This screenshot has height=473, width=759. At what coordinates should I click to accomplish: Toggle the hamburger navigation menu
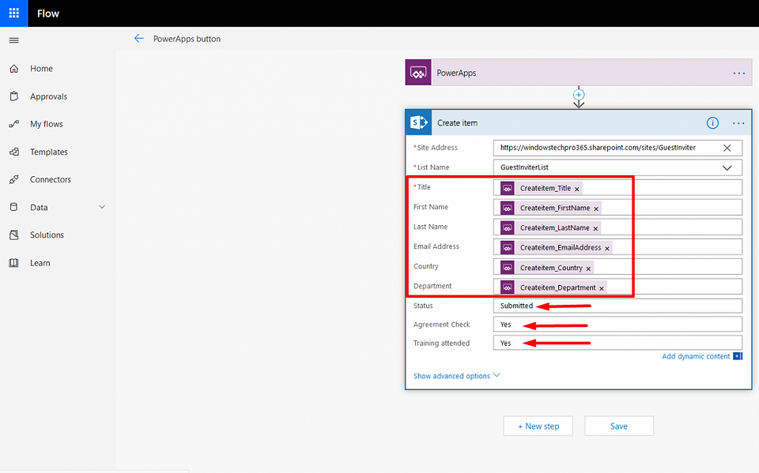pyautogui.click(x=14, y=40)
